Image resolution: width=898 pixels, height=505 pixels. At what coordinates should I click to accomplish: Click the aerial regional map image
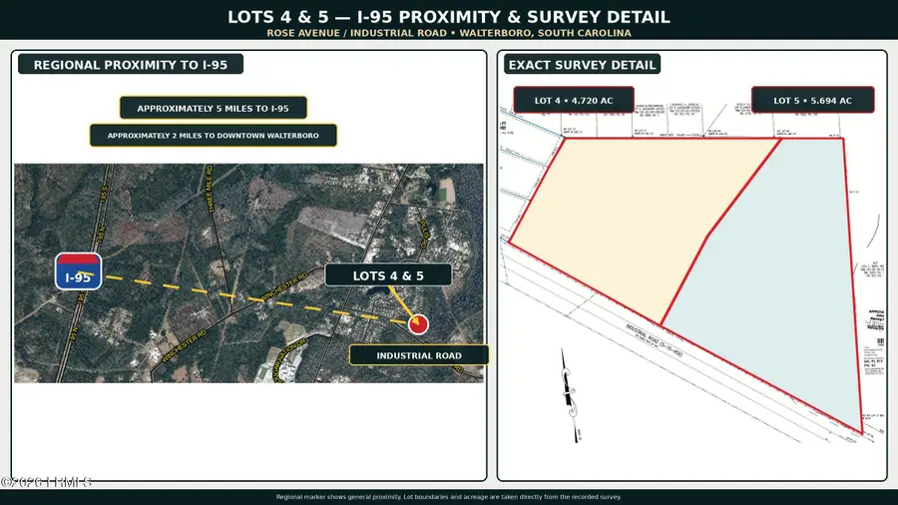pyautogui.click(x=248, y=273)
